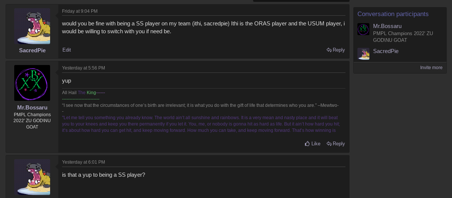452x198 pixels.
Task: Open SacredPie's avatar in the first message
Action: 32,27
